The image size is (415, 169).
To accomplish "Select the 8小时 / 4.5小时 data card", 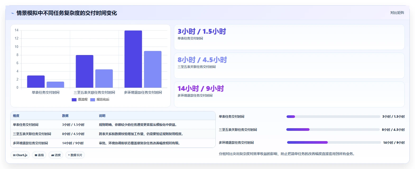I will coord(289,66).
